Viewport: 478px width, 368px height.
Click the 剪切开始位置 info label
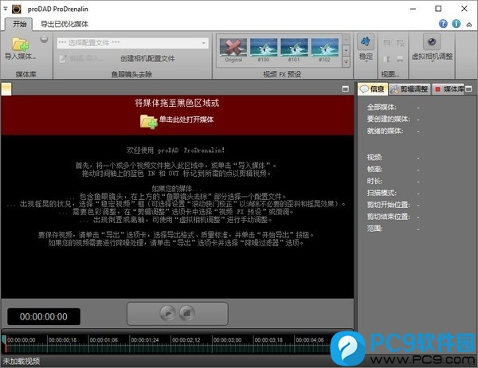coord(389,205)
